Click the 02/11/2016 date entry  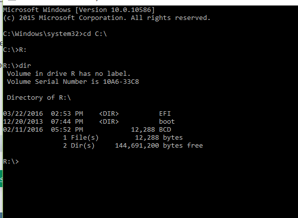click(23, 130)
